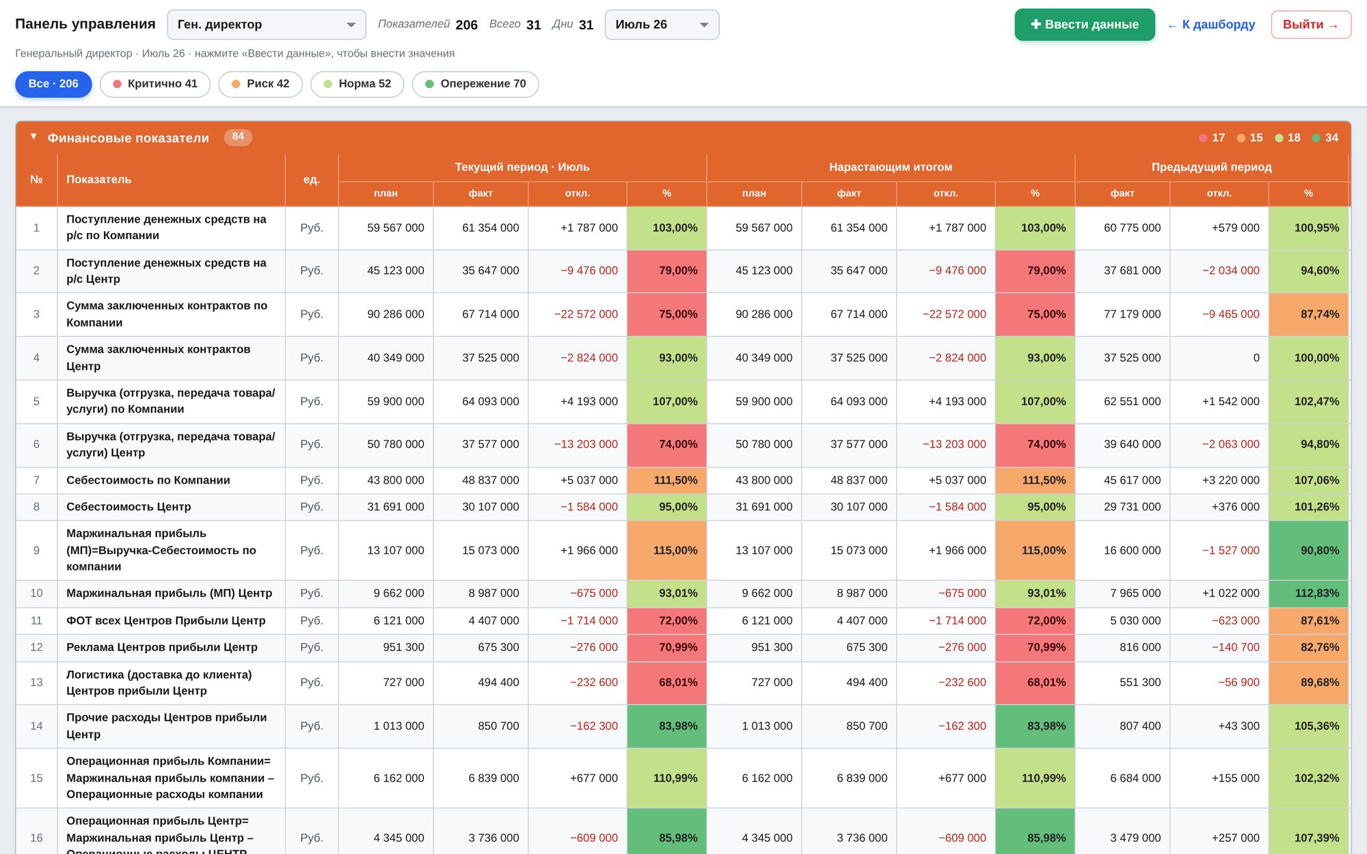
Task: Follow the К дашборду link
Action: (1211, 25)
